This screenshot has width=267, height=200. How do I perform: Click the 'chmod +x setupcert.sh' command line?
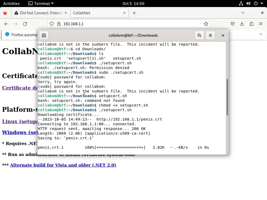[93, 105]
